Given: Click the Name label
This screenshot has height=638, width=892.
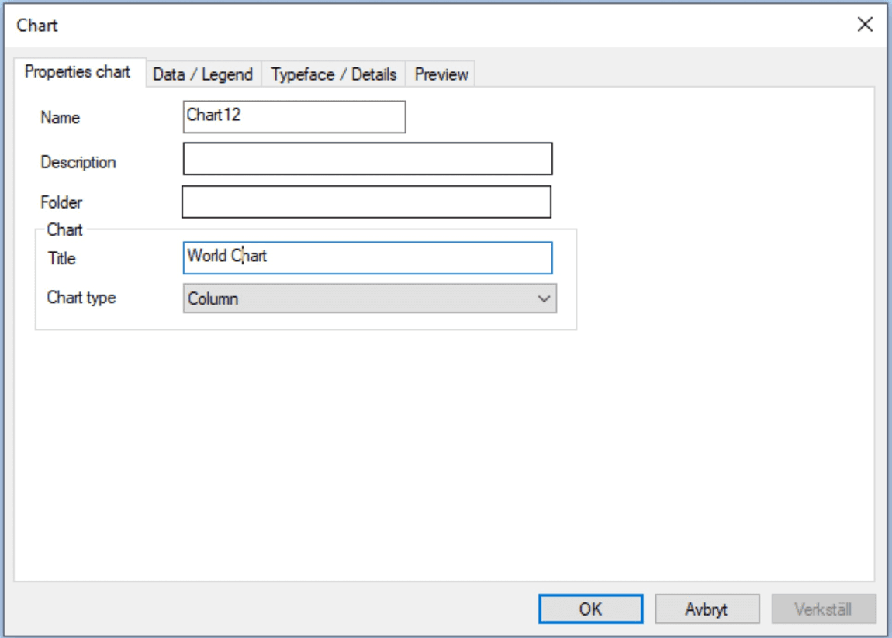Looking at the screenshot, I should (x=61, y=118).
